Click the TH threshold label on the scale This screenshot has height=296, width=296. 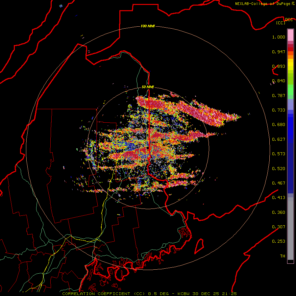point(283,256)
